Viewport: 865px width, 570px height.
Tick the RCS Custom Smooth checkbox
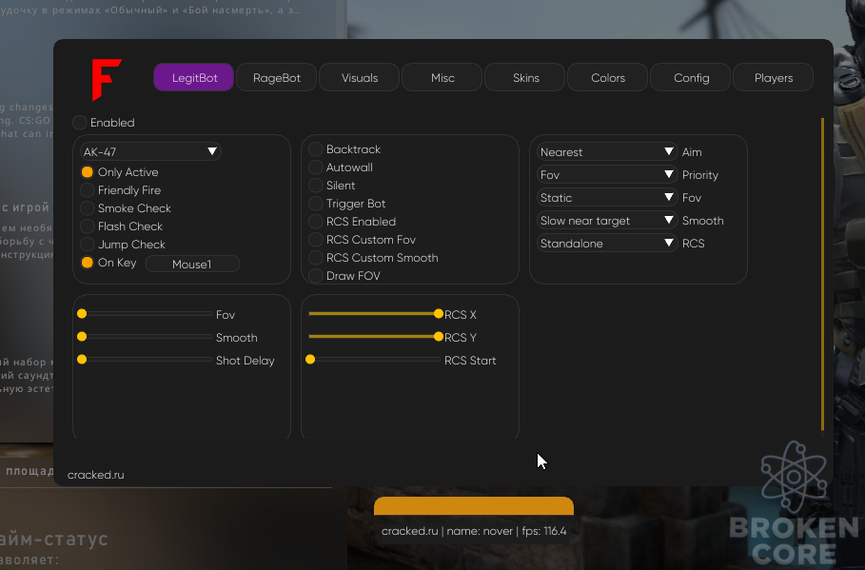click(316, 258)
